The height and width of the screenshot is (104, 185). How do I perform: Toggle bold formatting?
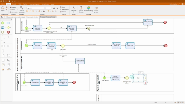coord(27,11)
